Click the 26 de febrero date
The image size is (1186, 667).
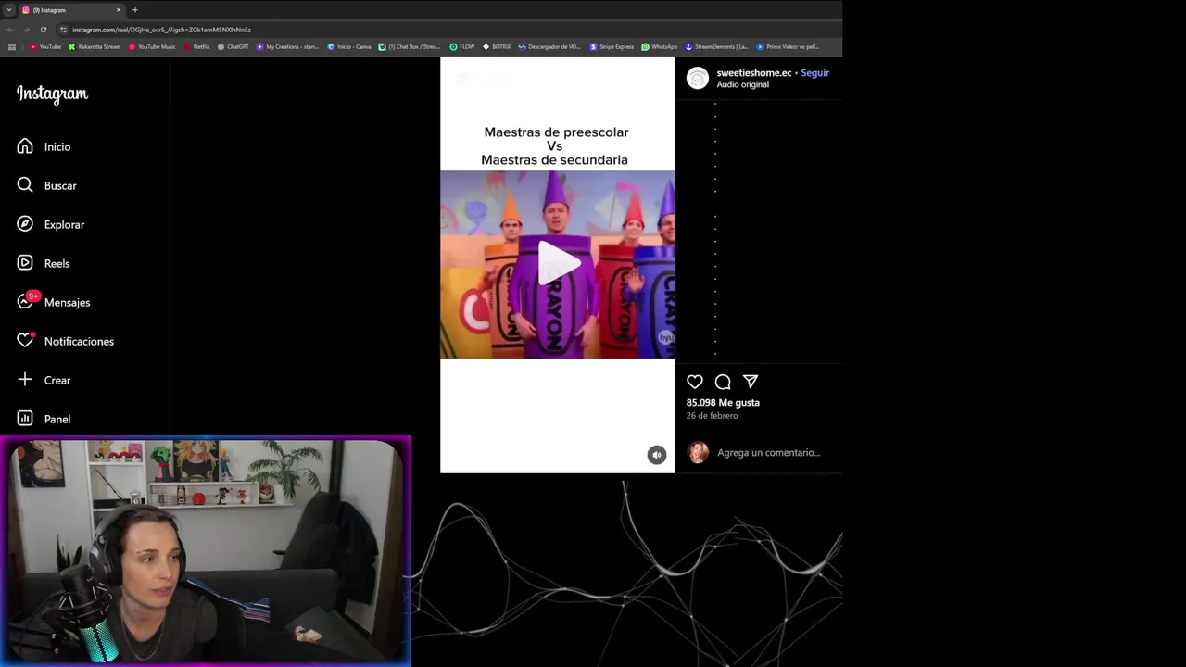coord(712,416)
